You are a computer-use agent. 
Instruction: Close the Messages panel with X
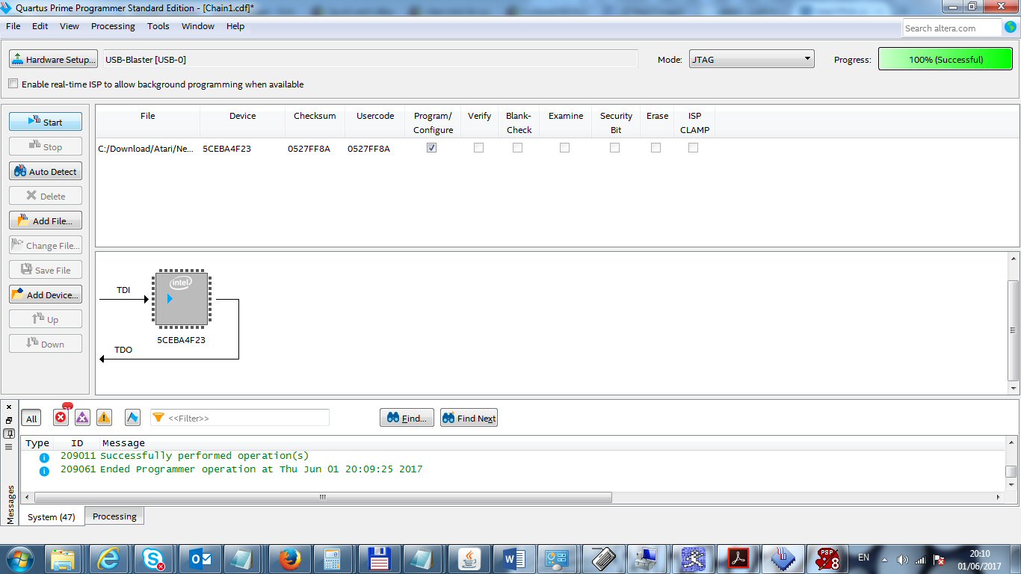pyautogui.click(x=9, y=407)
